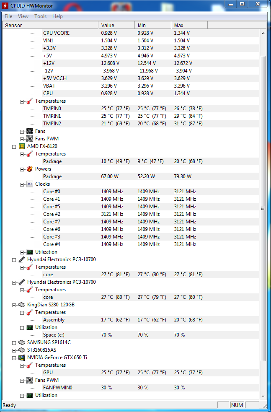Collapse the KingDian S280-120GB node
Image resolution: width=271 pixels, height=412 pixels.
coord(14,305)
